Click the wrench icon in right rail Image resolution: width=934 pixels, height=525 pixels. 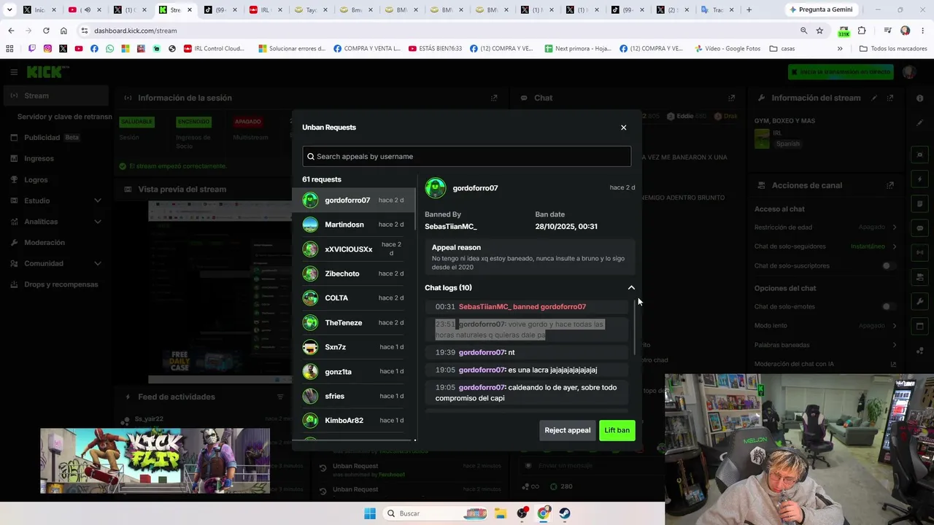[919, 301]
